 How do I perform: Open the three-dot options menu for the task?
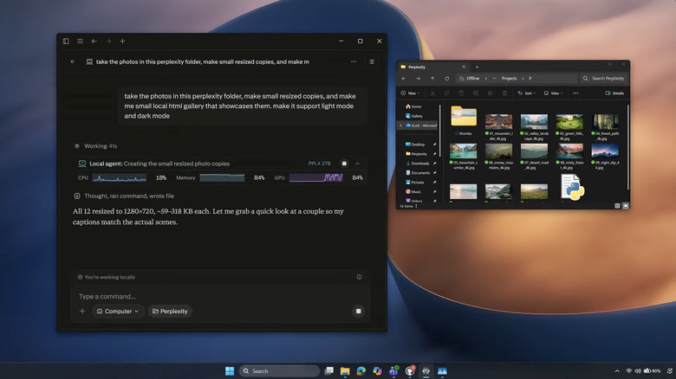(x=354, y=61)
